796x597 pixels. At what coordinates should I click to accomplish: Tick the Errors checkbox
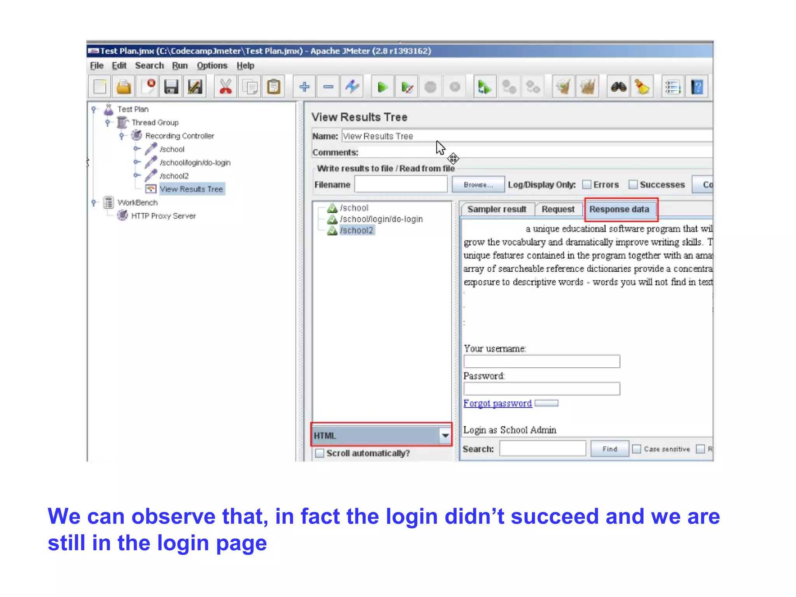587,185
